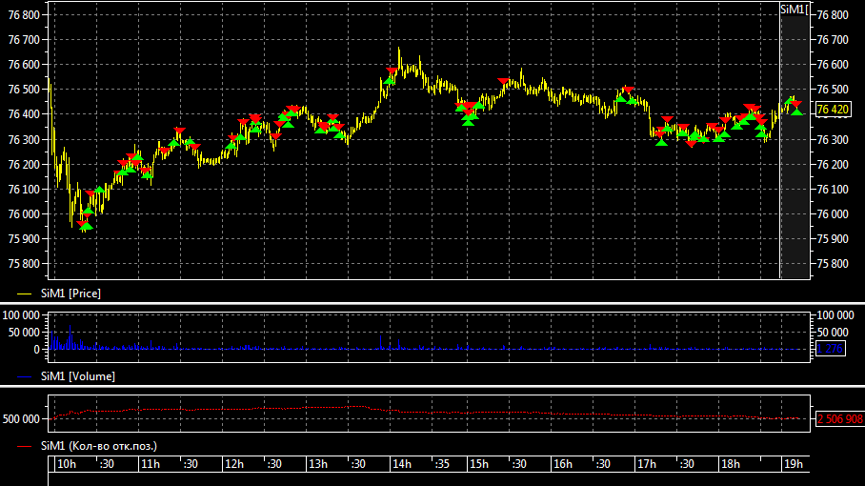Select the lone red sell marker before 15:30

tap(503, 82)
